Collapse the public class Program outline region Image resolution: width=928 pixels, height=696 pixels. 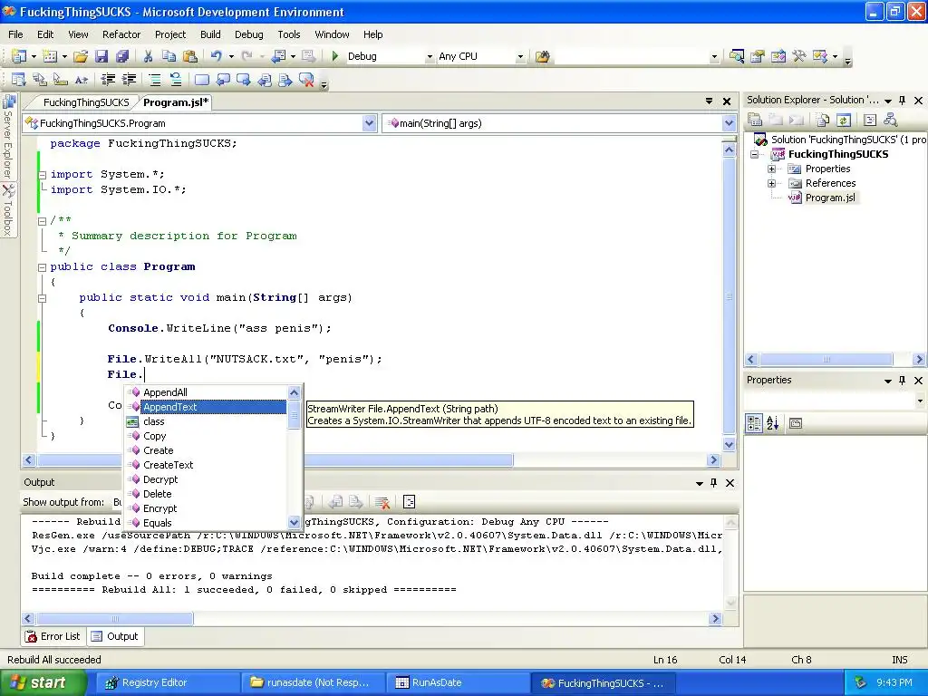point(42,267)
